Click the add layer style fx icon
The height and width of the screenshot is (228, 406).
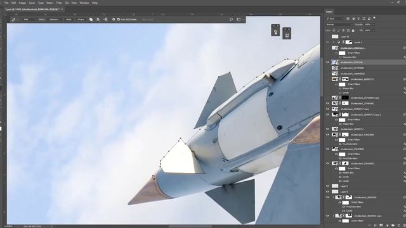pyautogui.click(x=375, y=225)
